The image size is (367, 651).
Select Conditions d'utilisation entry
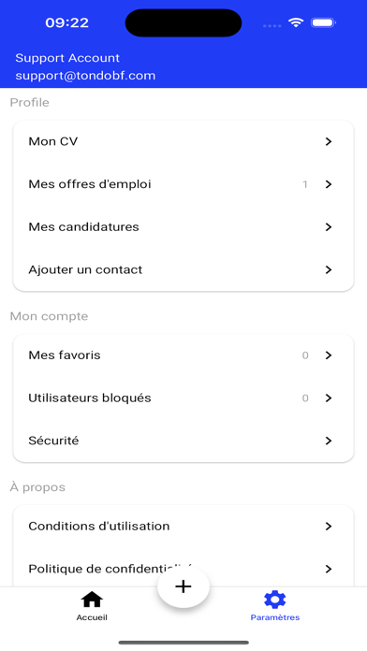click(183, 526)
